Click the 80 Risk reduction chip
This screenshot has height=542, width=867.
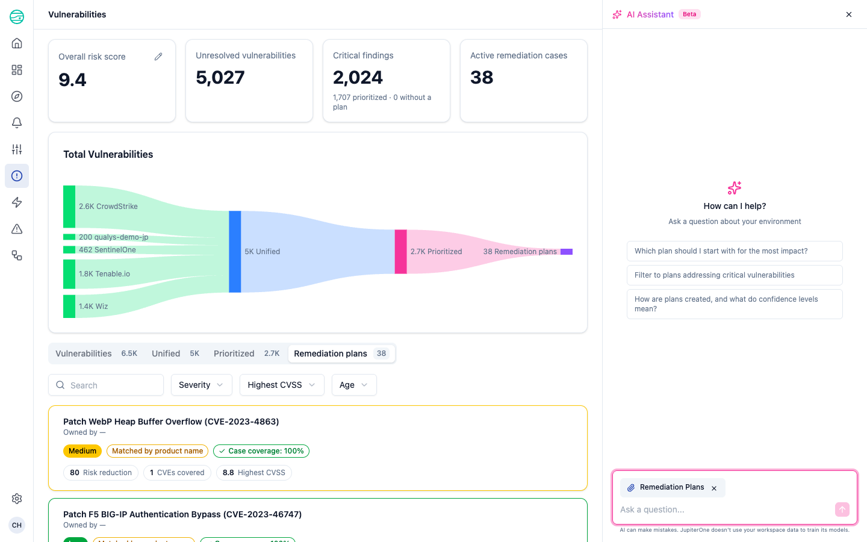click(101, 473)
